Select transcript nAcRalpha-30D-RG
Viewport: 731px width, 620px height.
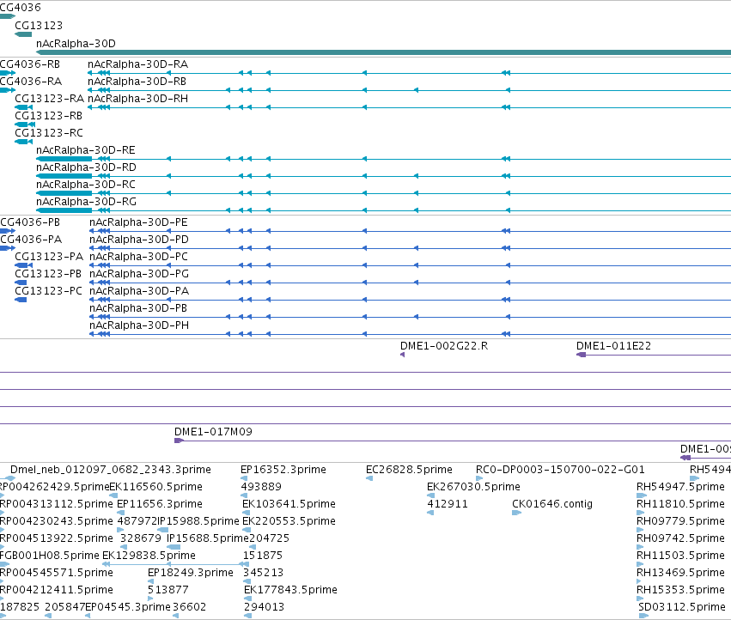pyautogui.click(x=86, y=202)
